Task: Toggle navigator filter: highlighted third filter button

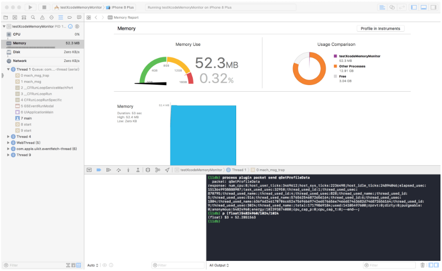Action: tap(79, 265)
